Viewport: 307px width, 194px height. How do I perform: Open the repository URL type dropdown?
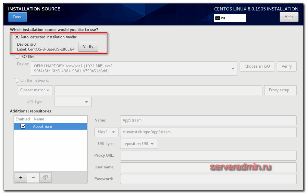[x=138, y=144]
